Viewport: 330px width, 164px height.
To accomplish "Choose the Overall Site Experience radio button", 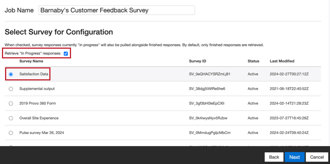I will [11, 118].
